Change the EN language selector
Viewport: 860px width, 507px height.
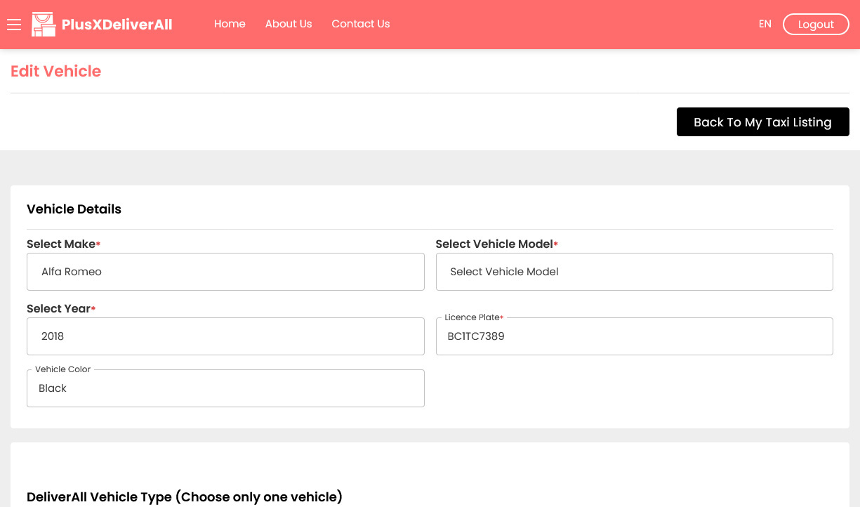click(765, 24)
